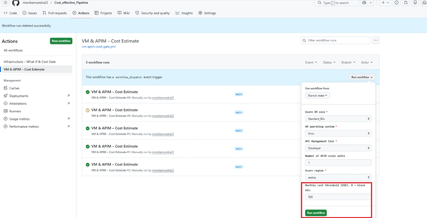The height and width of the screenshot is (218, 427).
Task: Click the success check icon of run #8
Action: (88, 92)
